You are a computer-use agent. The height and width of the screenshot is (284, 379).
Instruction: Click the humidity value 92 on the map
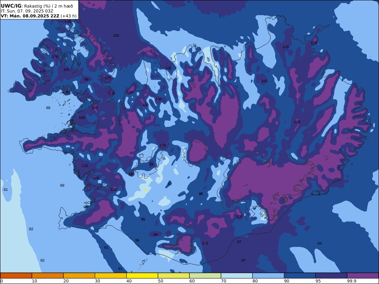tap(170, 184)
